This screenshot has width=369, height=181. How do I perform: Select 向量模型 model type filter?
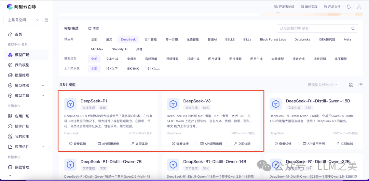[x=277, y=59]
